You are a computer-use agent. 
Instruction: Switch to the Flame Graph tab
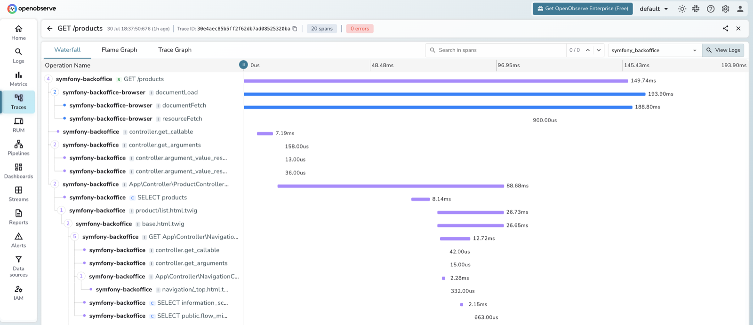[120, 50]
